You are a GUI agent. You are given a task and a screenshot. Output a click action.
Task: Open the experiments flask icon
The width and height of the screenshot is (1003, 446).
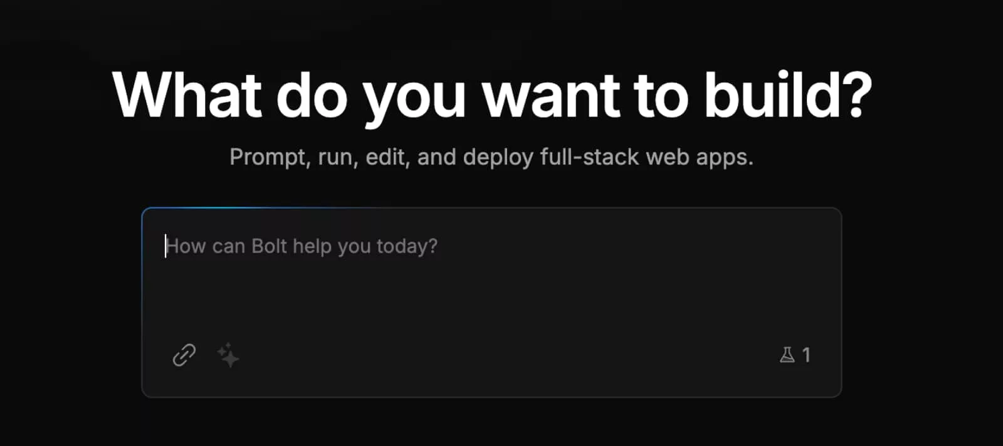click(787, 355)
